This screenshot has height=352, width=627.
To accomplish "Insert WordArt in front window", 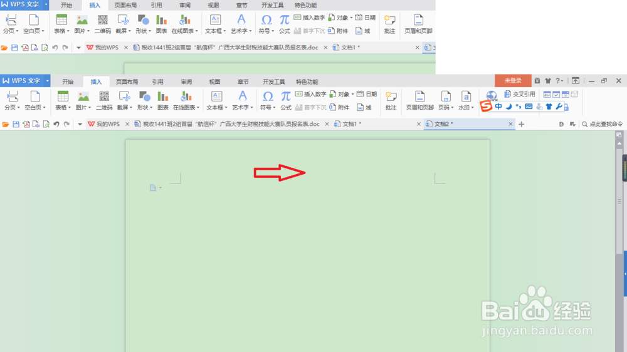I will [x=242, y=100].
